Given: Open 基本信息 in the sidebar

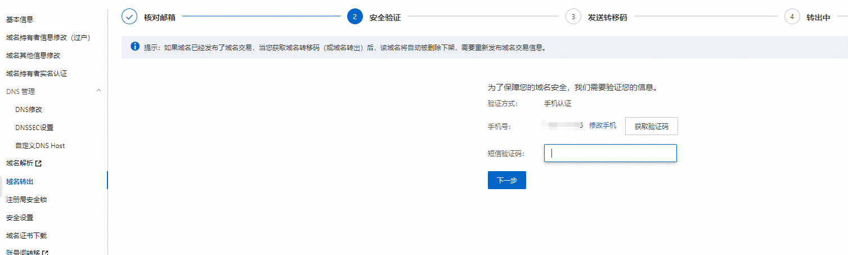Looking at the screenshot, I should 20,20.
